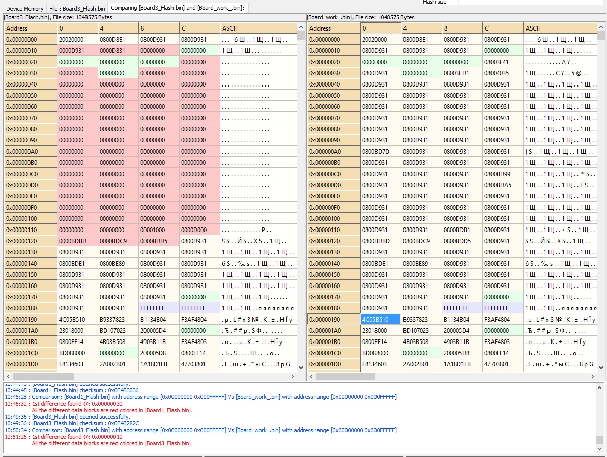Switch to the Device Memory tab
The width and height of the screenshot is (607, 457).
(x=24, y=8)
